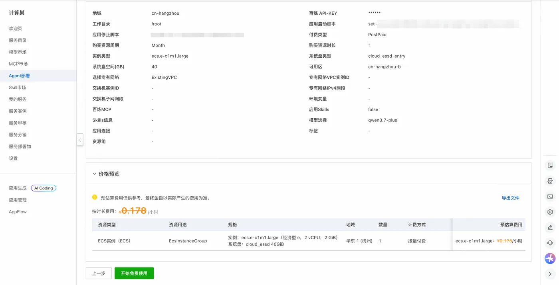
Task: Click the qwen3.7-plus model value
Action: pyautogui.click(x=383, y=120)
